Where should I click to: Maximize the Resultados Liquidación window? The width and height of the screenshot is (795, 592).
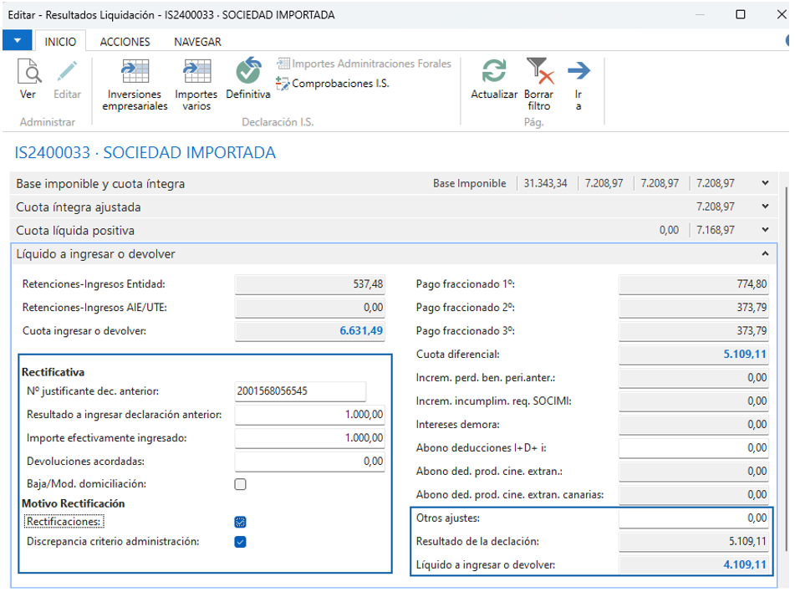[x=740, y=14]
